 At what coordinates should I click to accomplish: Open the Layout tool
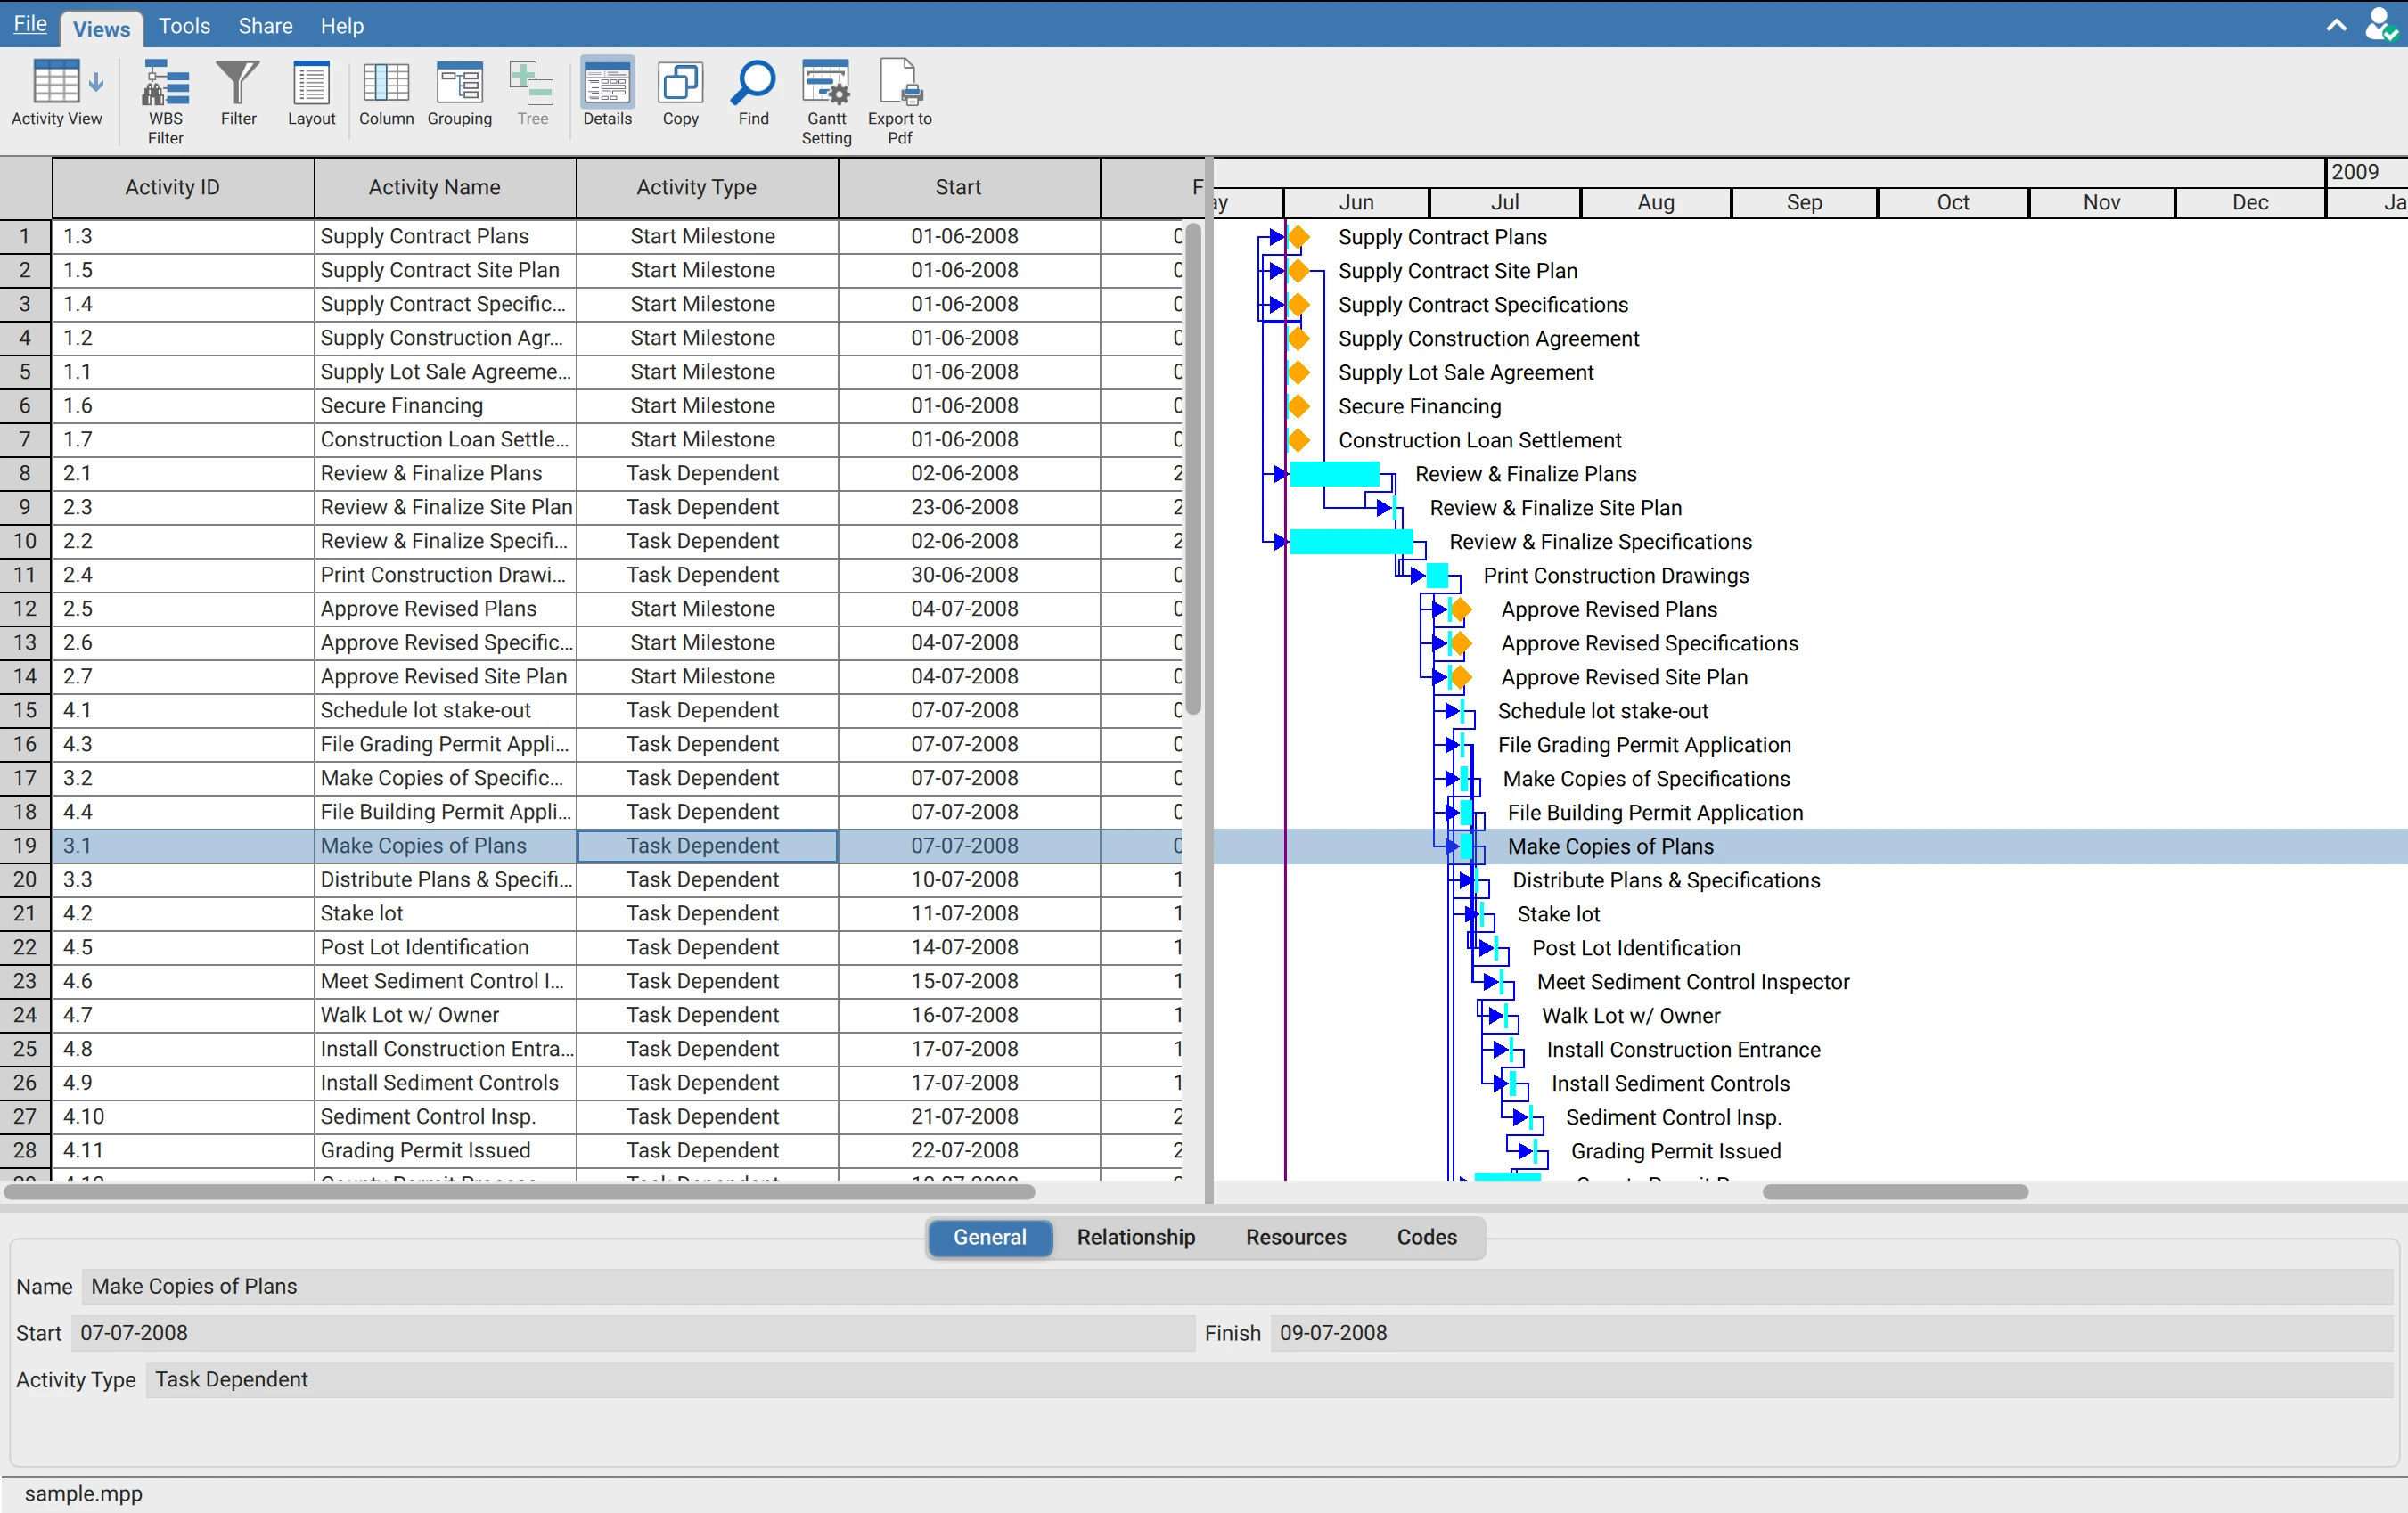pos(311,93)
